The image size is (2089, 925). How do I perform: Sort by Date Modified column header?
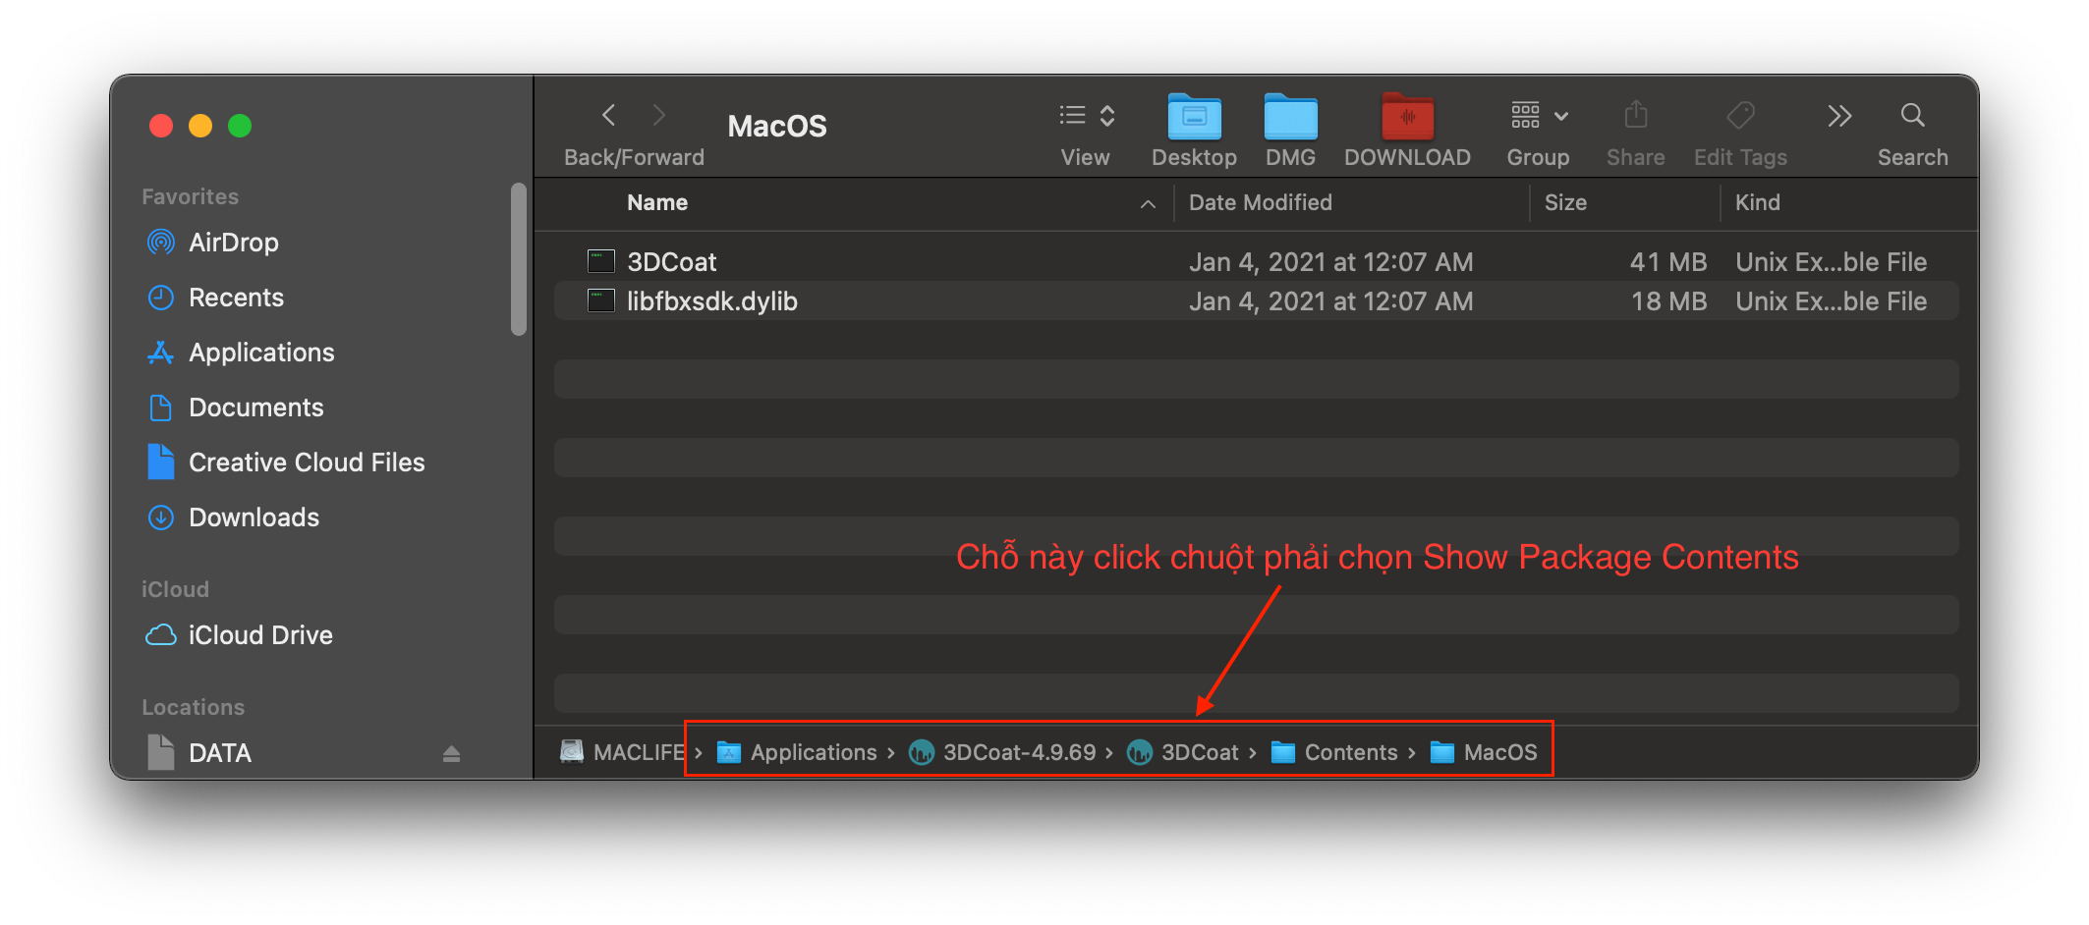tap(1260, 202)
